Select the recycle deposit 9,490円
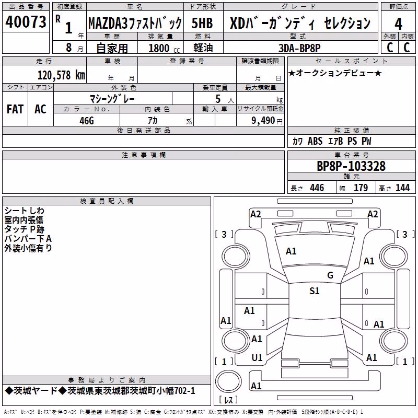The height and width of the screenshot is (418, 418). pos(267,121)
